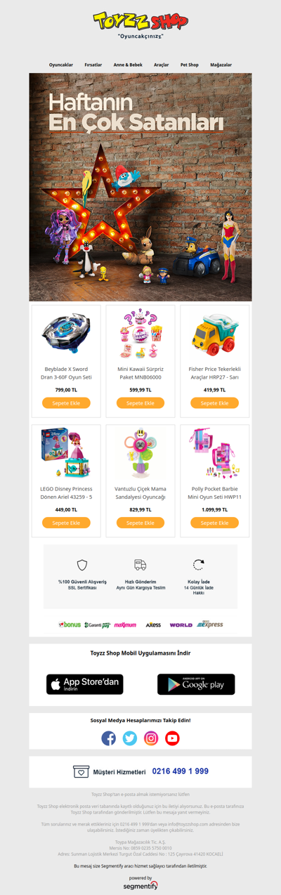
Task: Add Polly Pocket Barbie set to cart
Action: tap(215, 523)
